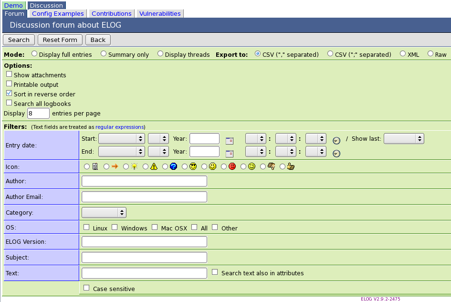Choose the red angry face icon filter
Viewport: 451px width, 302px height.
coord(224,167)
